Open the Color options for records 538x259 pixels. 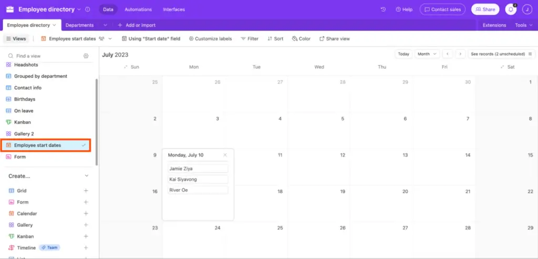tap(301, 39)
